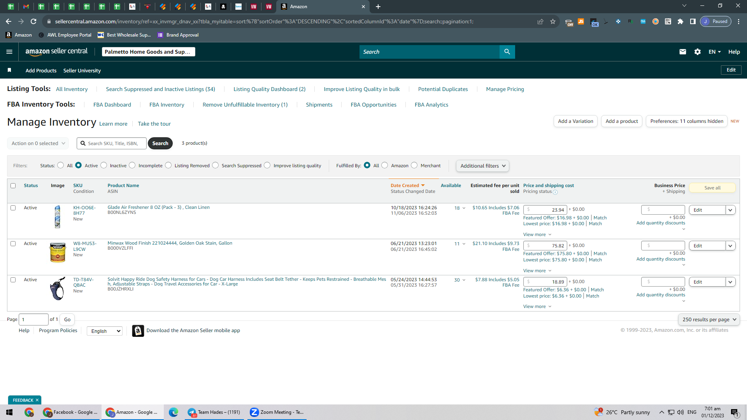Screen dimensions: 747x420
Task: Open Seller Central settings gear
Action: click(x=697, y=52)
